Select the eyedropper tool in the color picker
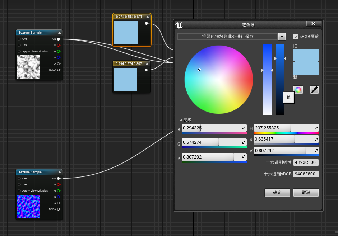The height and width of the screenshot is (236, 338). pyautogui.click(x=314, y=89)
